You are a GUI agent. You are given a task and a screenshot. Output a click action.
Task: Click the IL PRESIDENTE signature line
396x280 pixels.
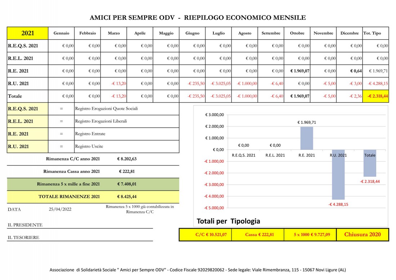point(80,225)
